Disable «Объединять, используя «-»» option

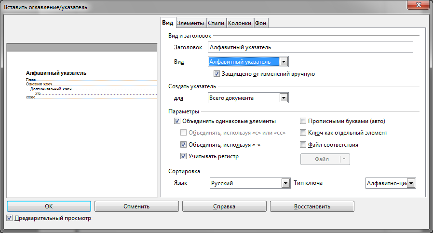pyautogui.click(x=183, y=144)
